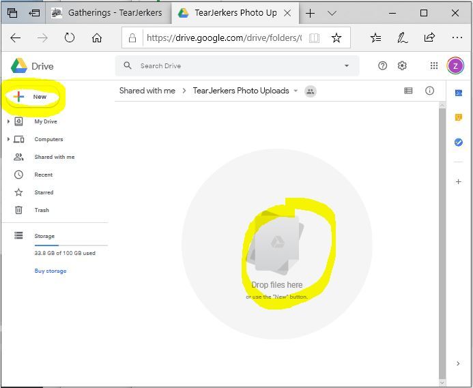Show folder details info panel

point(429,91)
